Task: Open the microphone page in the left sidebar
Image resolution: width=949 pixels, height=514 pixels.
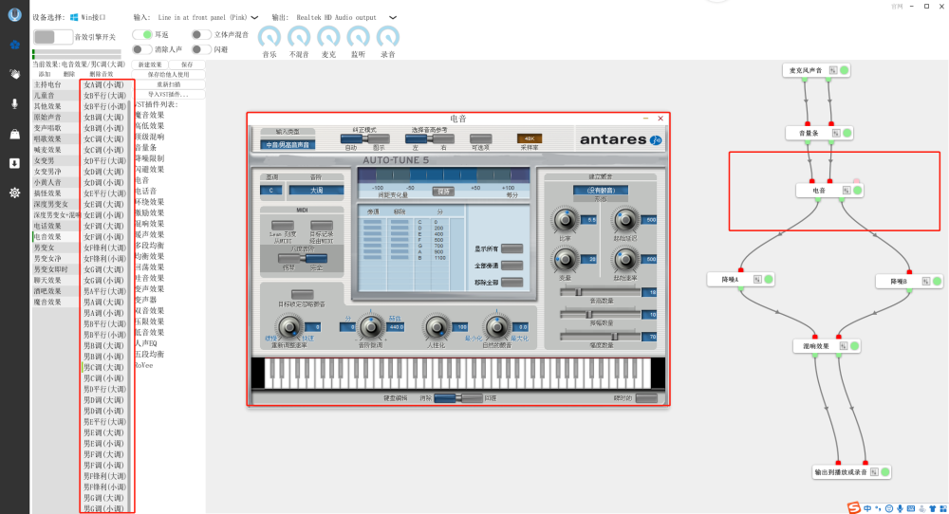Action: [14, 103]
